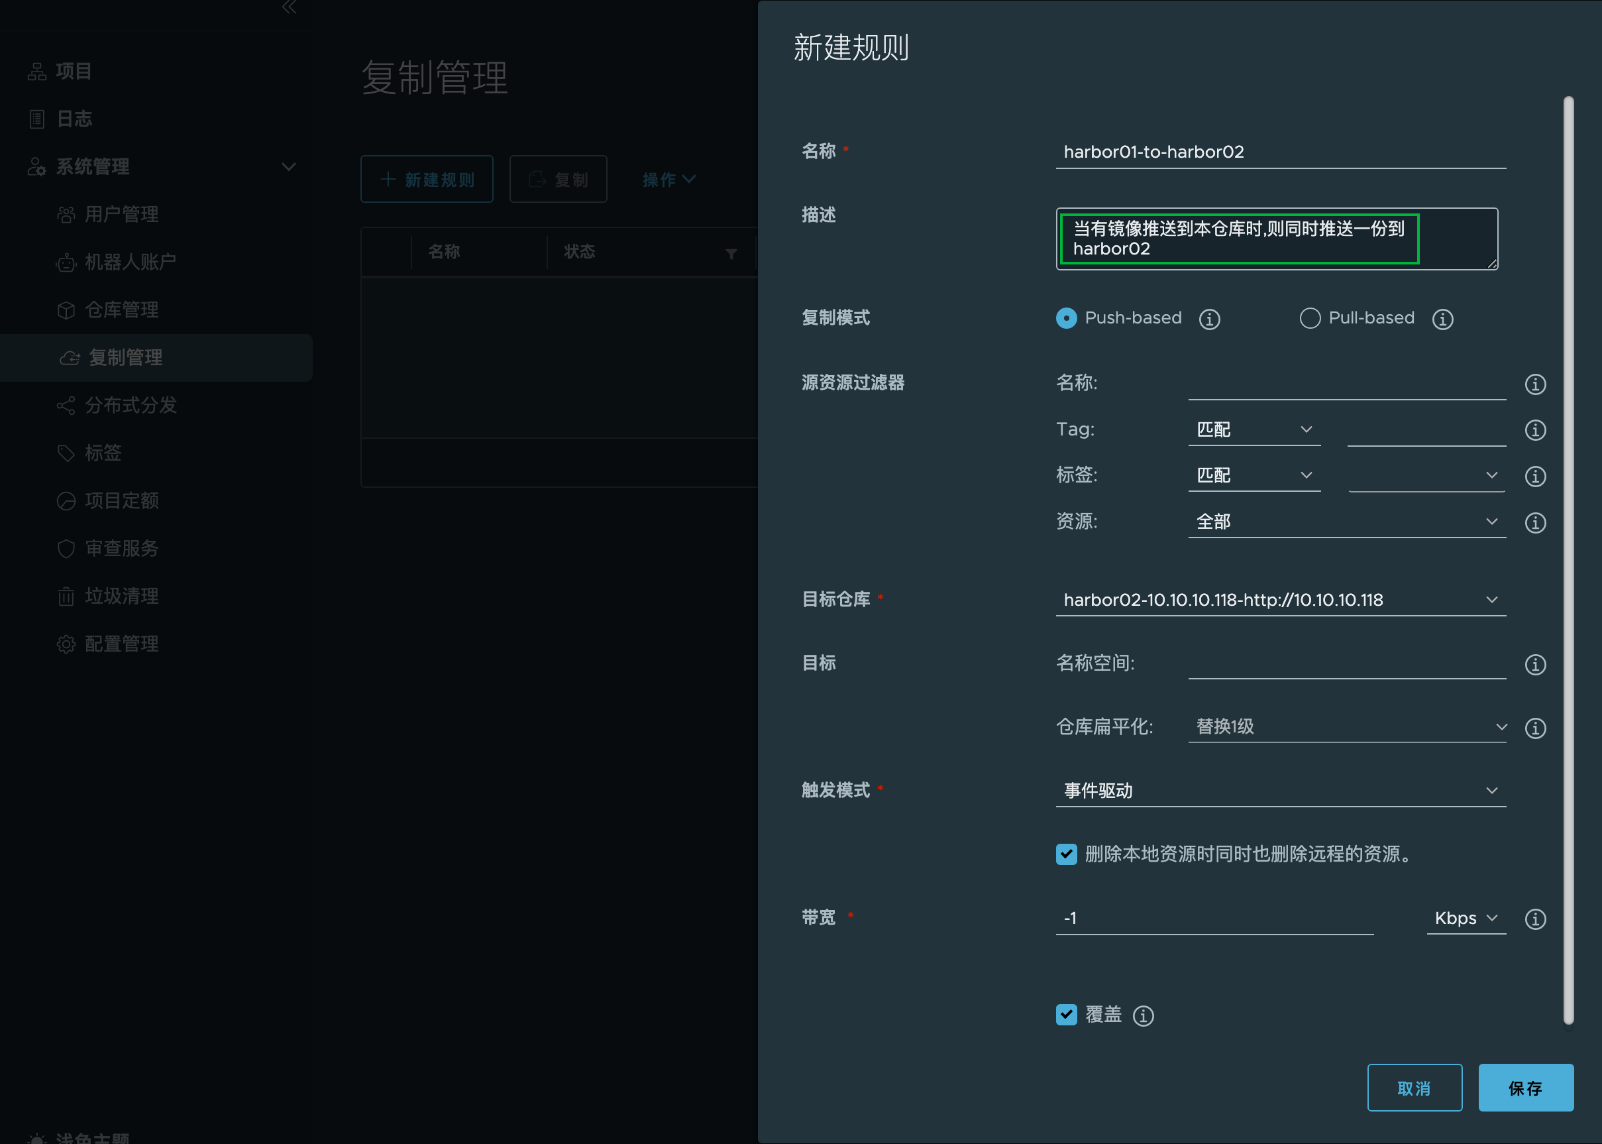Click the 名称空间 input field
The height and width of the screenshot is (1144, 1602).
[1347, 663]
